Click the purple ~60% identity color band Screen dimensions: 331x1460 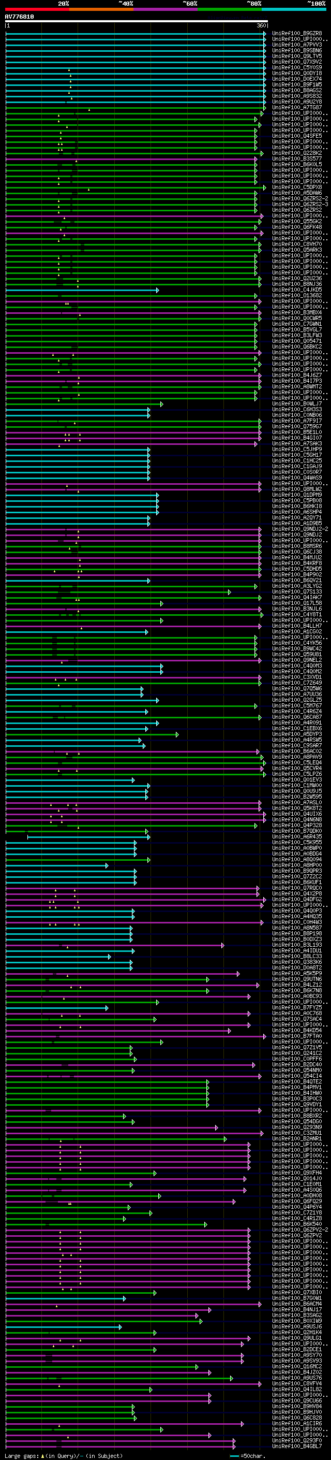pos(166,9)
